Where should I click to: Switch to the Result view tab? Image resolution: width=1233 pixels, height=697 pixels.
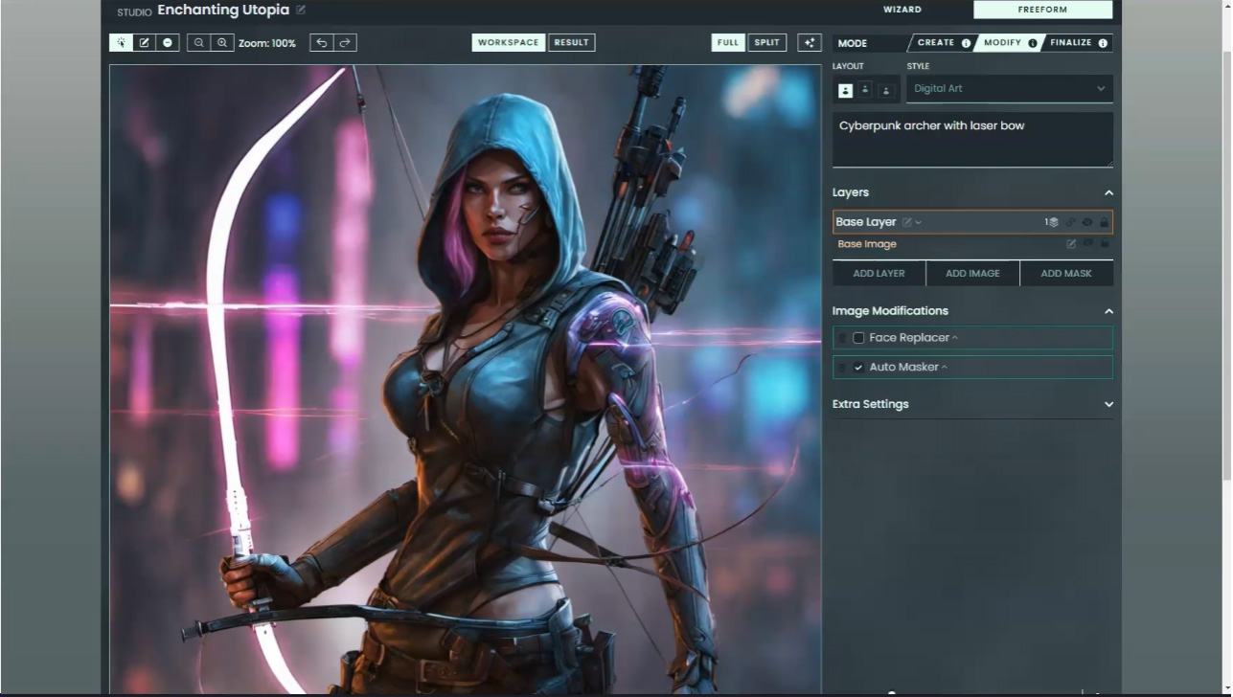pyautogui.click(x=571, y=43)
